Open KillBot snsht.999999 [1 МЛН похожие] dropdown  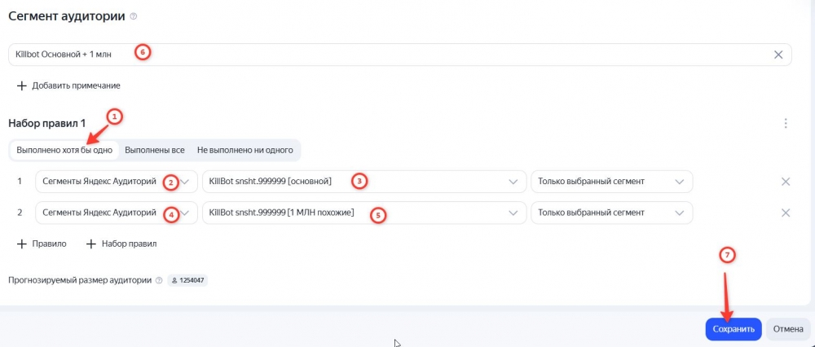363,213
